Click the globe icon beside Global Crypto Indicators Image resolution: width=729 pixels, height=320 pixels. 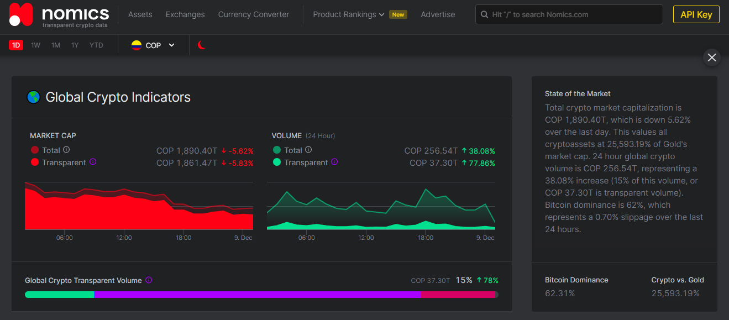[33, 97]
